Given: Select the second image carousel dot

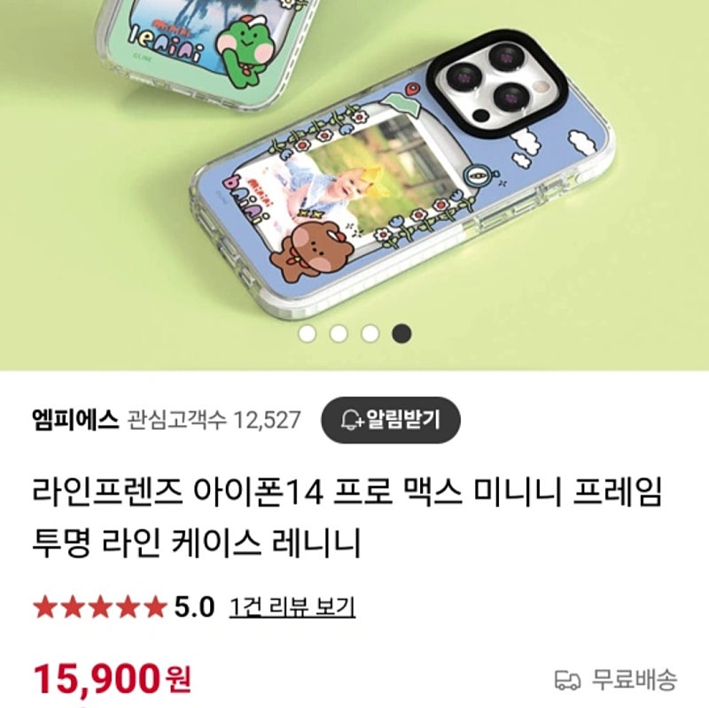Looking at the screenshot, I should point(339,334).
